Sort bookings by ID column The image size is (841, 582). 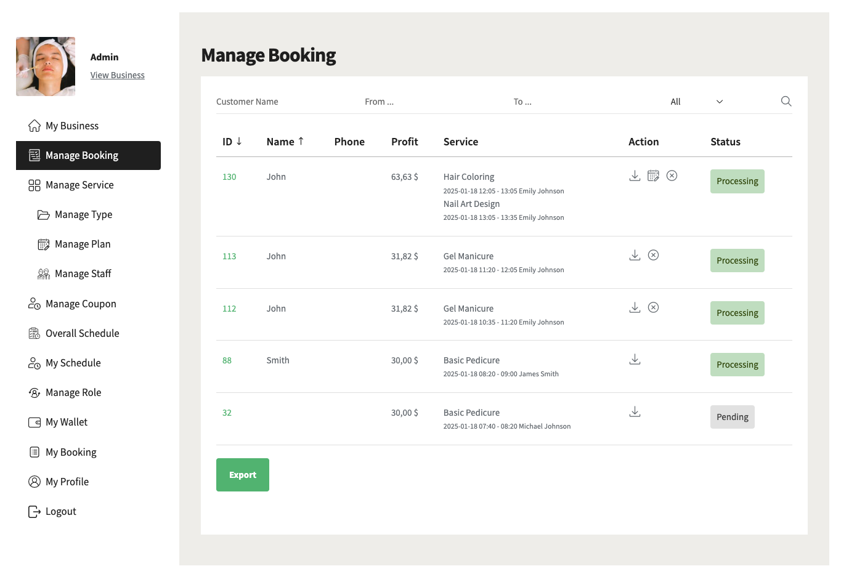tap(232, 142)
